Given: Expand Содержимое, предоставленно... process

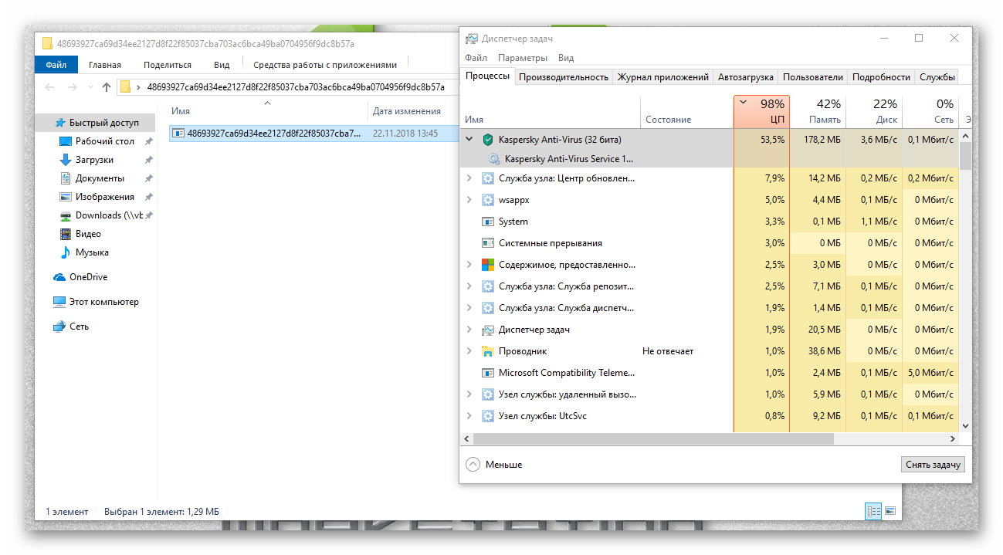Looking at the screenshot, I should point(469,265).
